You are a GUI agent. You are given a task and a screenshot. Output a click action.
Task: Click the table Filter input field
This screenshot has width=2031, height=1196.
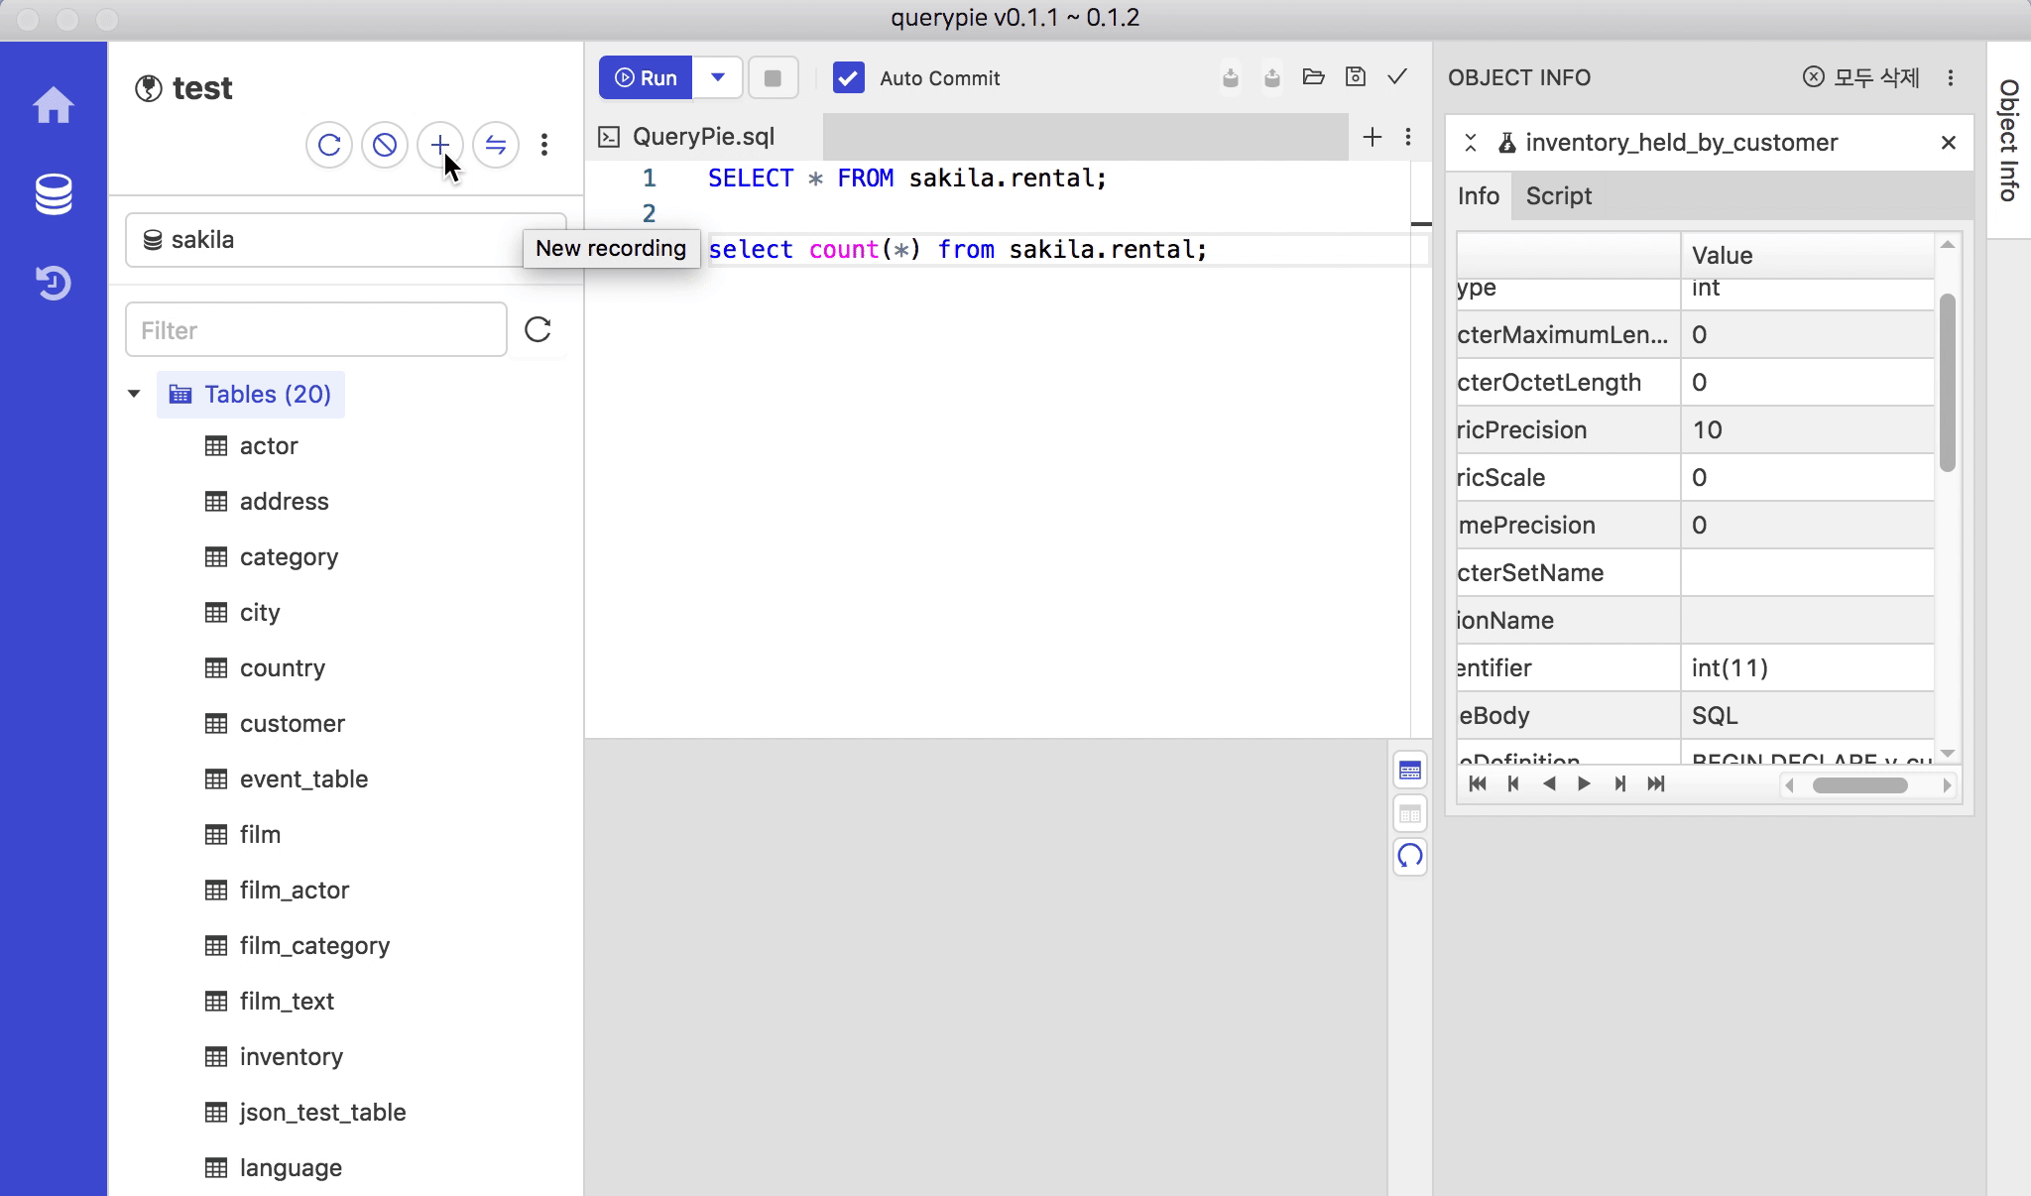pyautogui.click(x=316, y=330)
